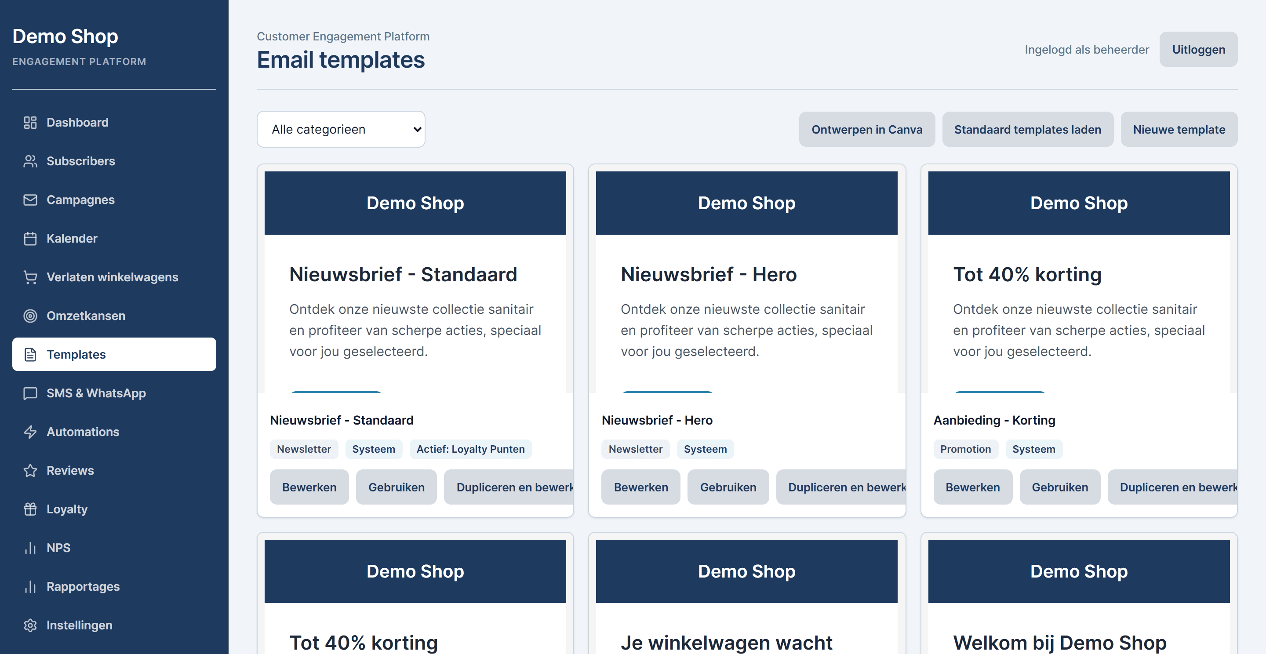Viewport: 1266px width, 654px height.
Task: Click the Templates document icon
Action: (30, 354)
